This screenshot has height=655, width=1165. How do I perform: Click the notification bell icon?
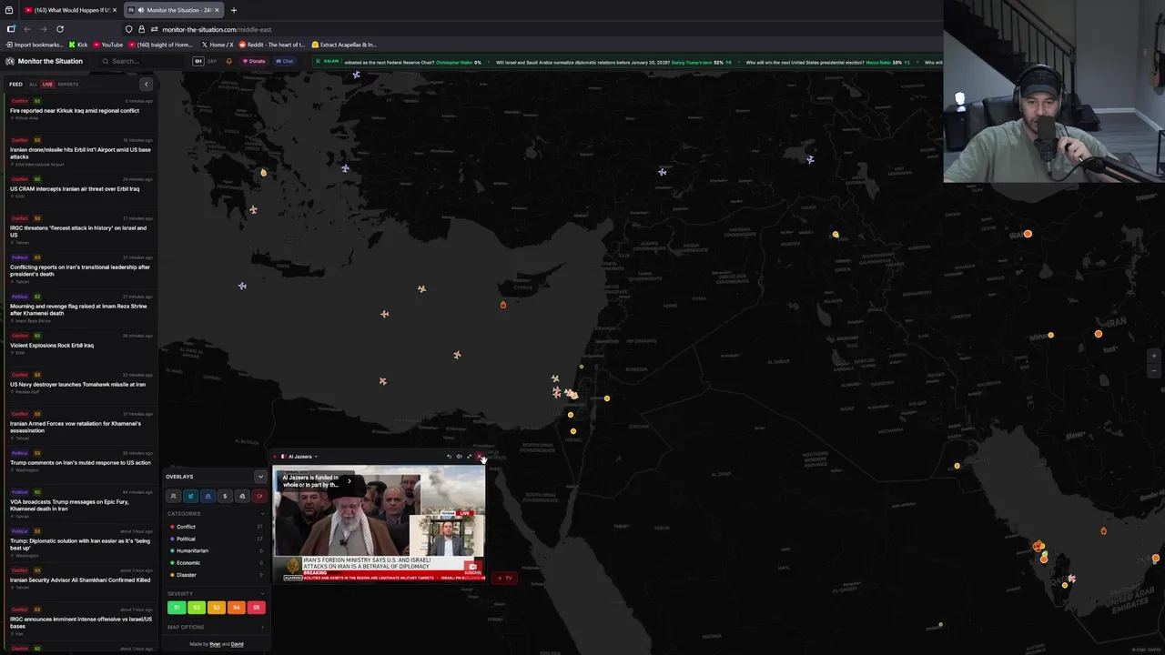point(228,61)
